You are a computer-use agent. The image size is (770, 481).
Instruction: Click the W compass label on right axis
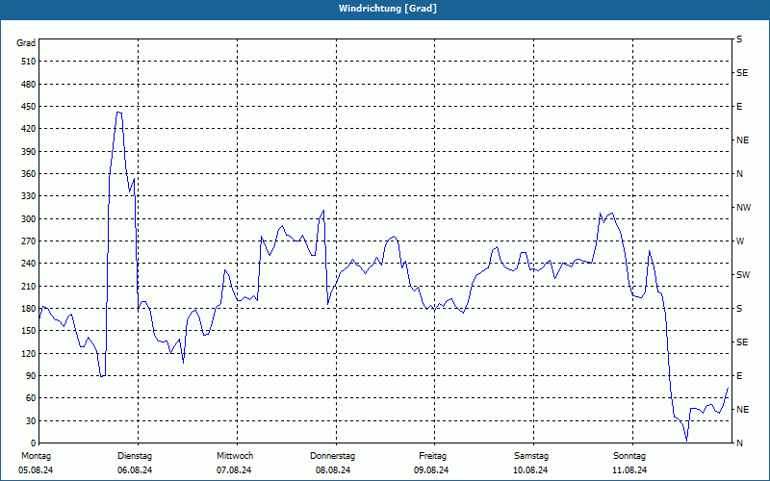[x=740, y=241]
